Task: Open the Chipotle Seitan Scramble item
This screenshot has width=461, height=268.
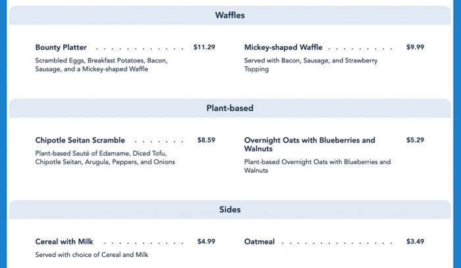Action: [x=80, y=141]
